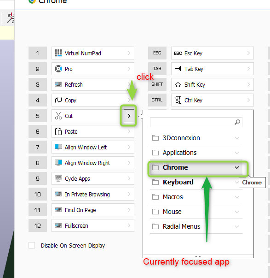270x278 pixels.
Task: Click the Esc Key icon
Action: point(178,53)
